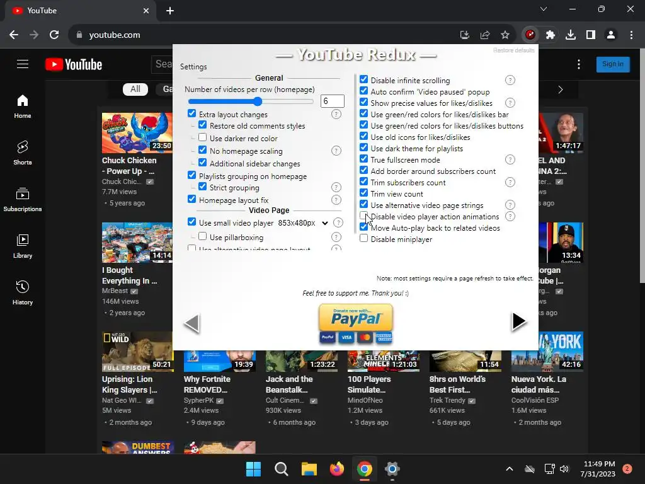Toggle Chrome side panel icon
The width and height of the screenshot is (645, 484).
(x=591, y=35)
